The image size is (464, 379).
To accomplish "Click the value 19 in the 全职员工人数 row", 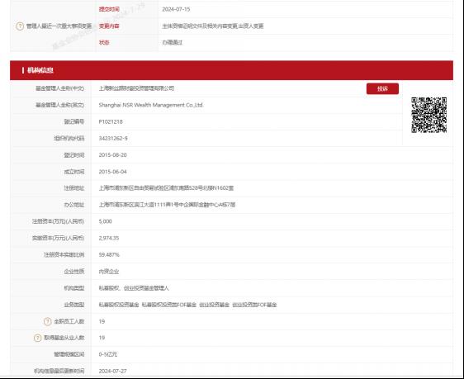I will point(102,321).
